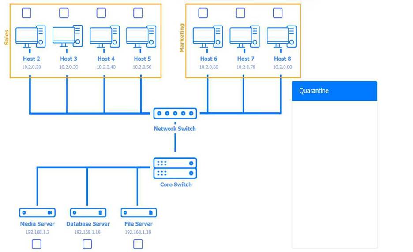The image size is (413, 252).
Task: Select the Media Server icon
Action: click(37, 213)
